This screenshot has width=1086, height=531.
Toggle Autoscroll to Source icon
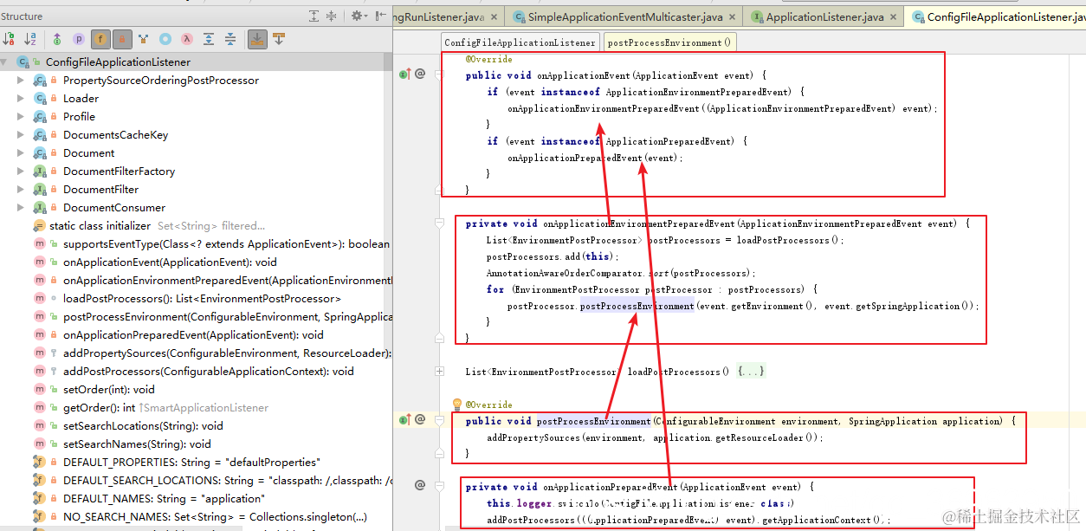[x=257, y=39]
